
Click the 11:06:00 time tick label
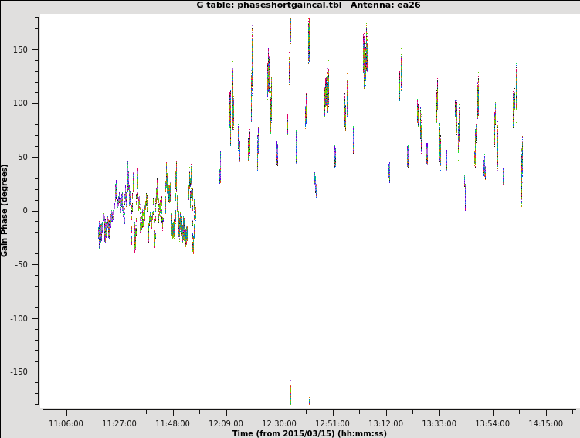click(x=66, y=423)
